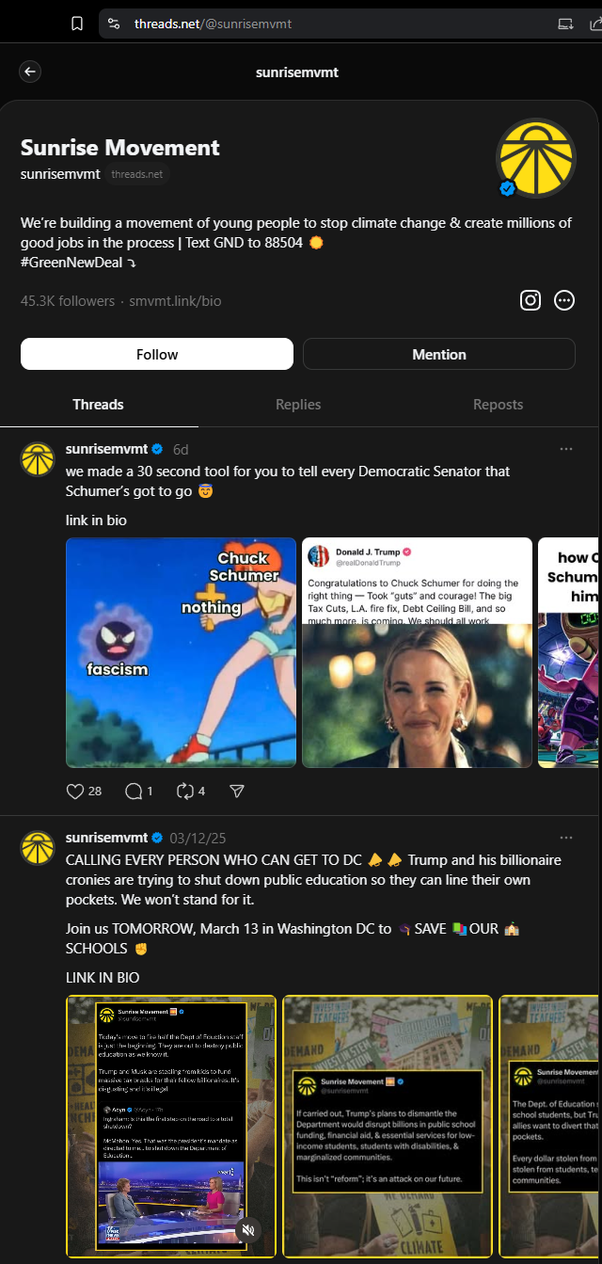Image resolution: width=602 pixels, height=1264 pixels.
Task: Open the Instagram icon on the profile
Action: (530, 300)
